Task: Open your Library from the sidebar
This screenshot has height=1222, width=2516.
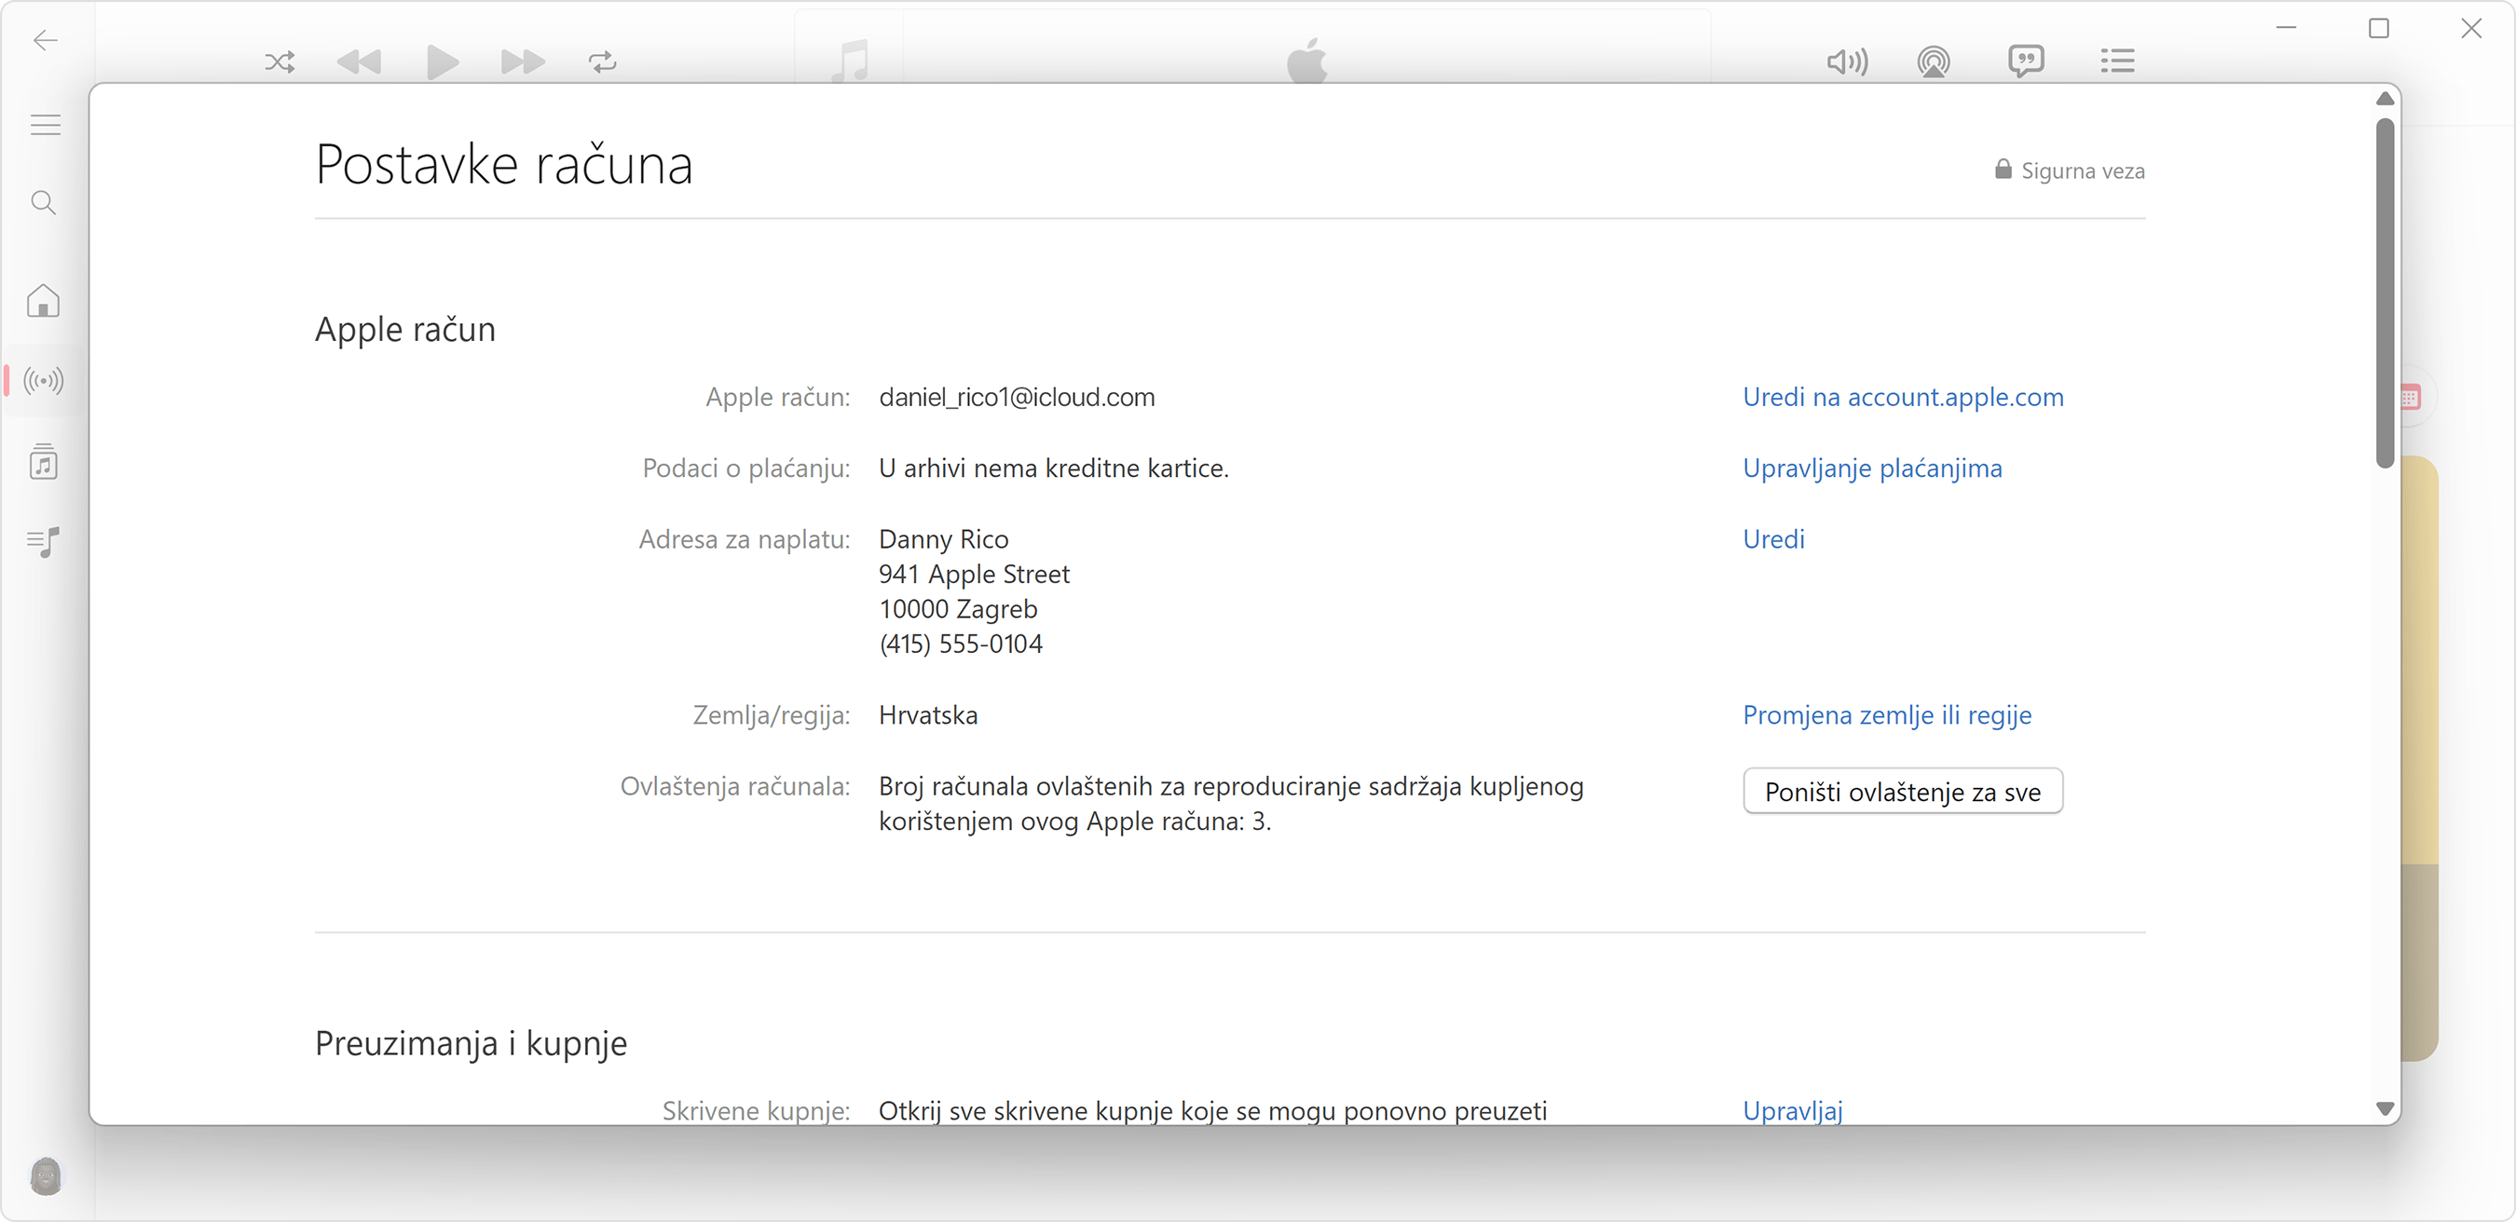Action: click(43, 462)
